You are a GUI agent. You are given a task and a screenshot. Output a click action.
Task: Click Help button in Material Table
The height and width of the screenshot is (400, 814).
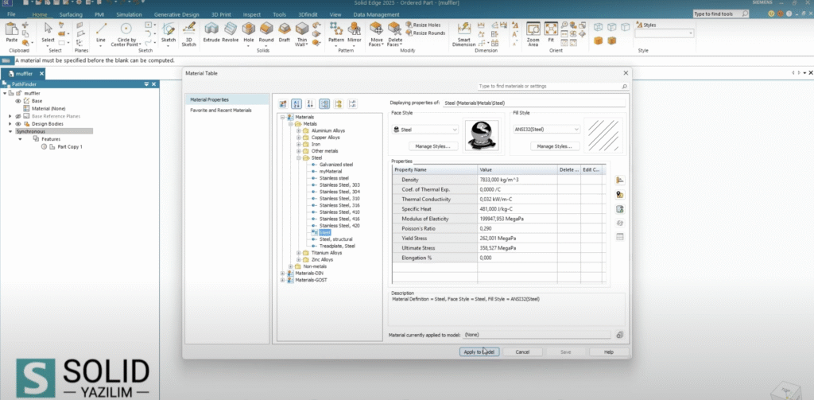[609, 351]
